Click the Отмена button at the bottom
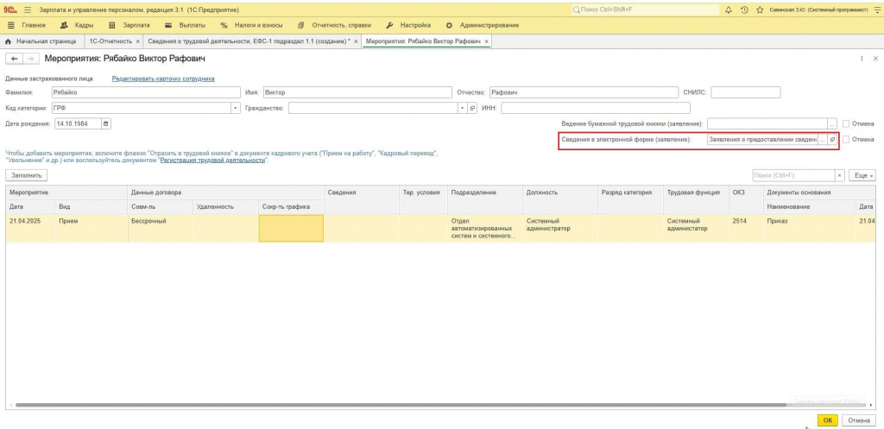 [x=859, y=420]
